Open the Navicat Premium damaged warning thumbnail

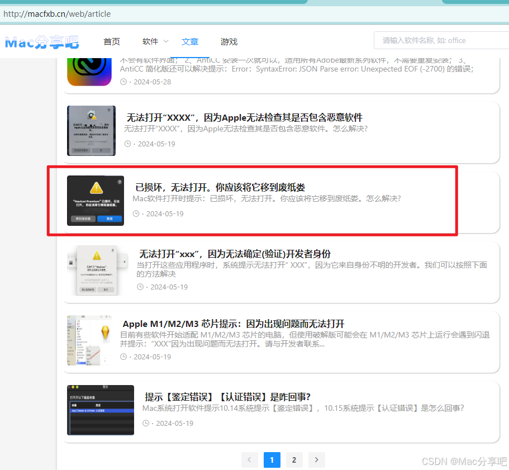click(96, 201)
